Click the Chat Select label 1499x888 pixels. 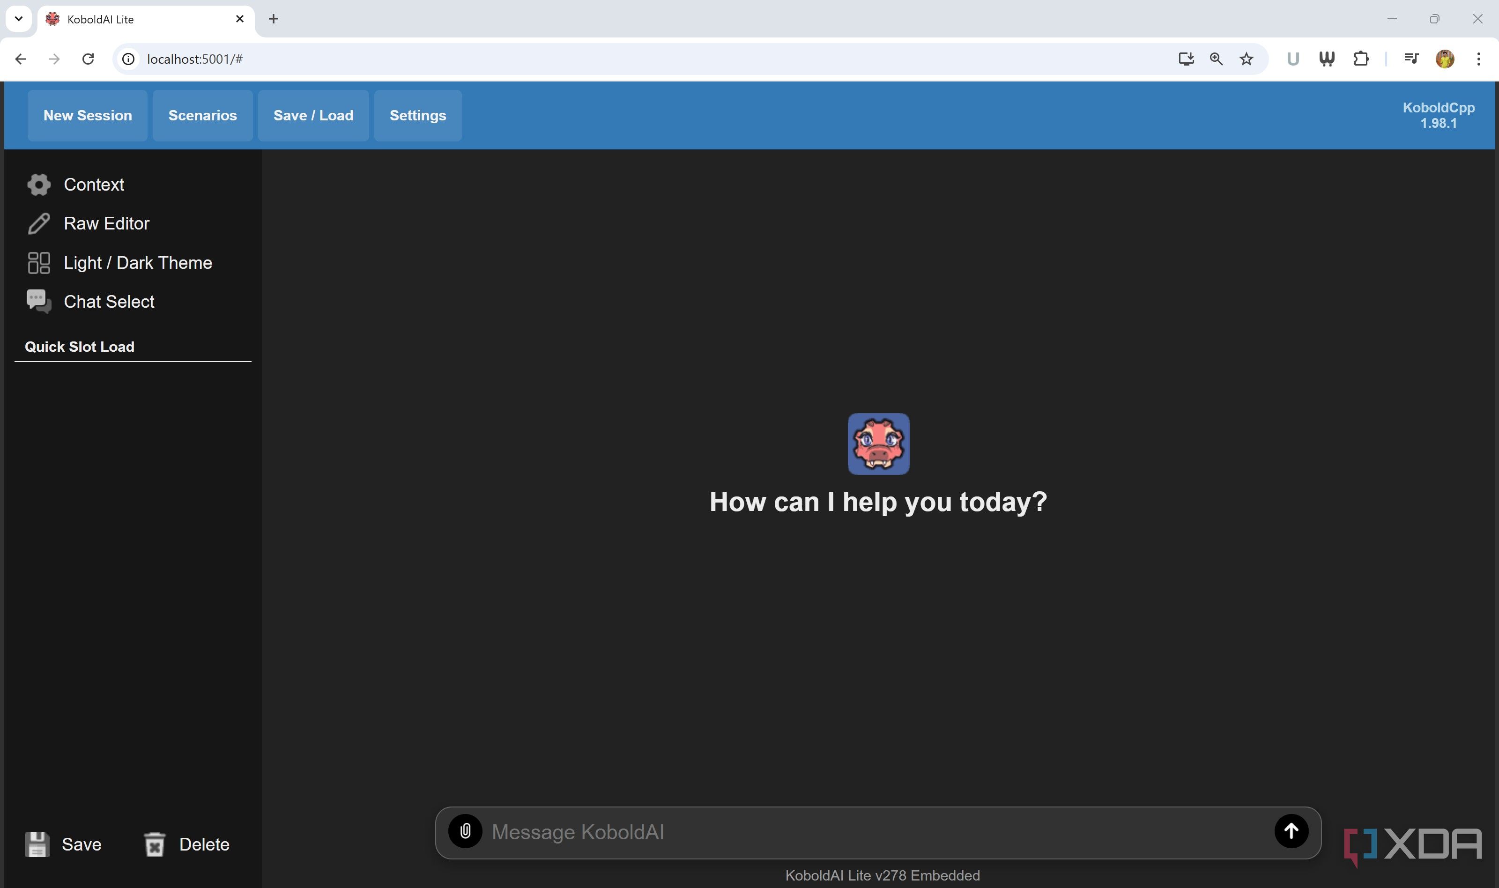tap(109, 302)
